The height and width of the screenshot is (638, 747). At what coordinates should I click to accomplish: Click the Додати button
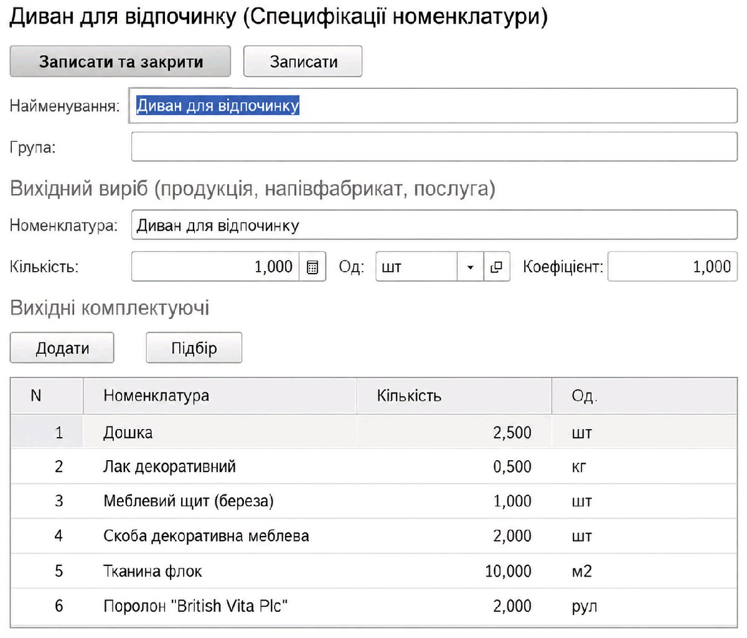62,348
